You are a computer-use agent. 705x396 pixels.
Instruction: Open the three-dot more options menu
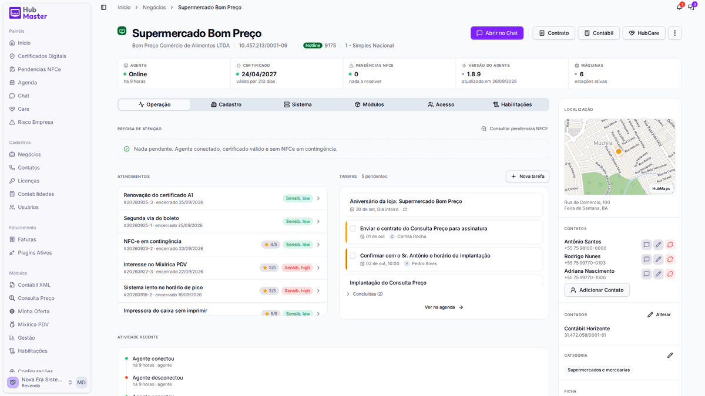point(675,33)
